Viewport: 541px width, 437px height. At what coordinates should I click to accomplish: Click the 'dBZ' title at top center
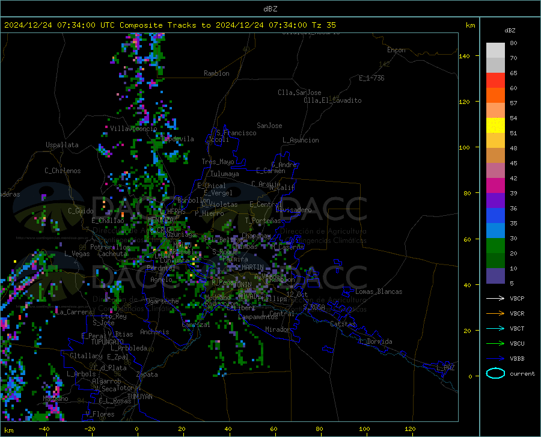(x=270, y=9)
